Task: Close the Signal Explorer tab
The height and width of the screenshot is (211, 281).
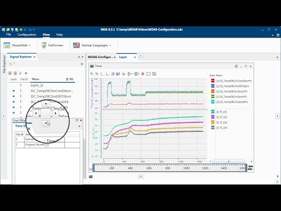Action: (x=35, y=57)
